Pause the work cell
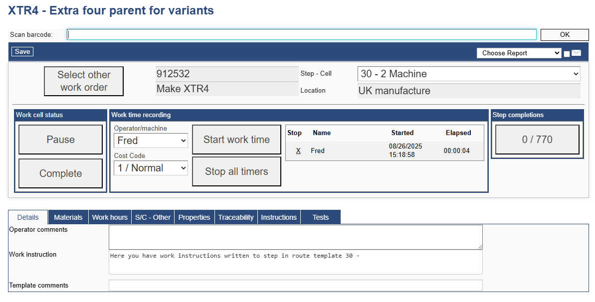 pos(61,140)
